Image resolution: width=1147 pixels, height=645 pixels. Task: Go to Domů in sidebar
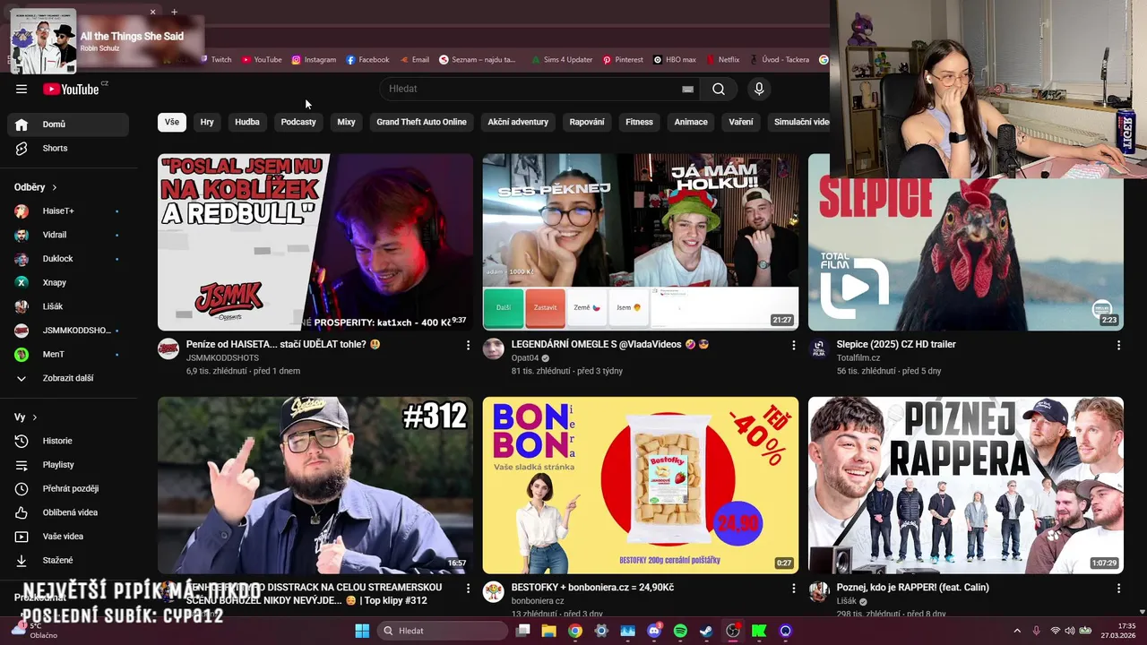click(68, 125)
